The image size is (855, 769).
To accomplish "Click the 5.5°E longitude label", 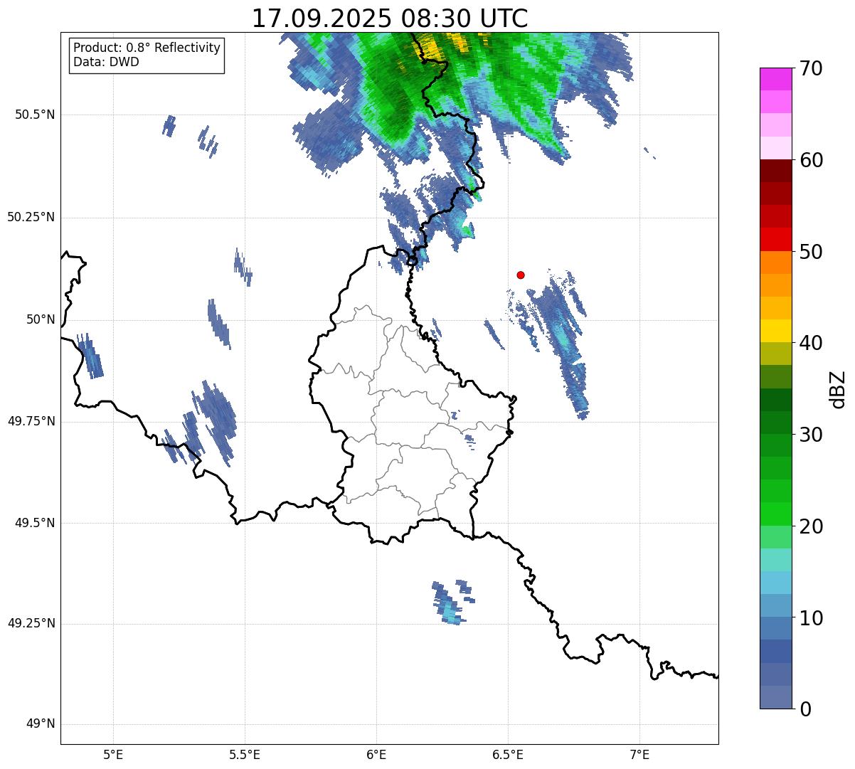I will point(245,755).
